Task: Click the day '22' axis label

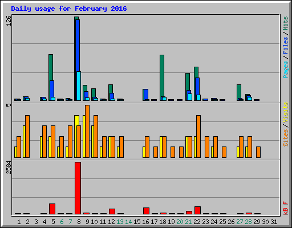Action: 197,222
